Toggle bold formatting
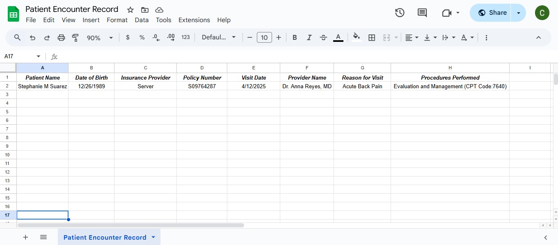 coord(295,37)
